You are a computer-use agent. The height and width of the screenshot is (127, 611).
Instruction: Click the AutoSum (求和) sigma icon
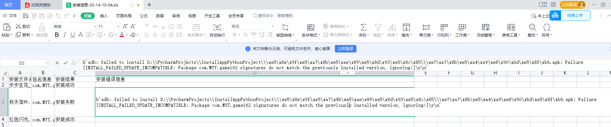click(x=363, y=27)
